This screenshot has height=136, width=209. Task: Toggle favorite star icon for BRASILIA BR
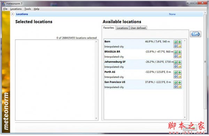(180, 56)
